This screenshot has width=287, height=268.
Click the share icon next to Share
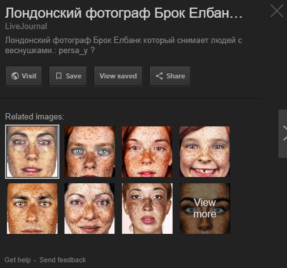(x=159, y=76)
